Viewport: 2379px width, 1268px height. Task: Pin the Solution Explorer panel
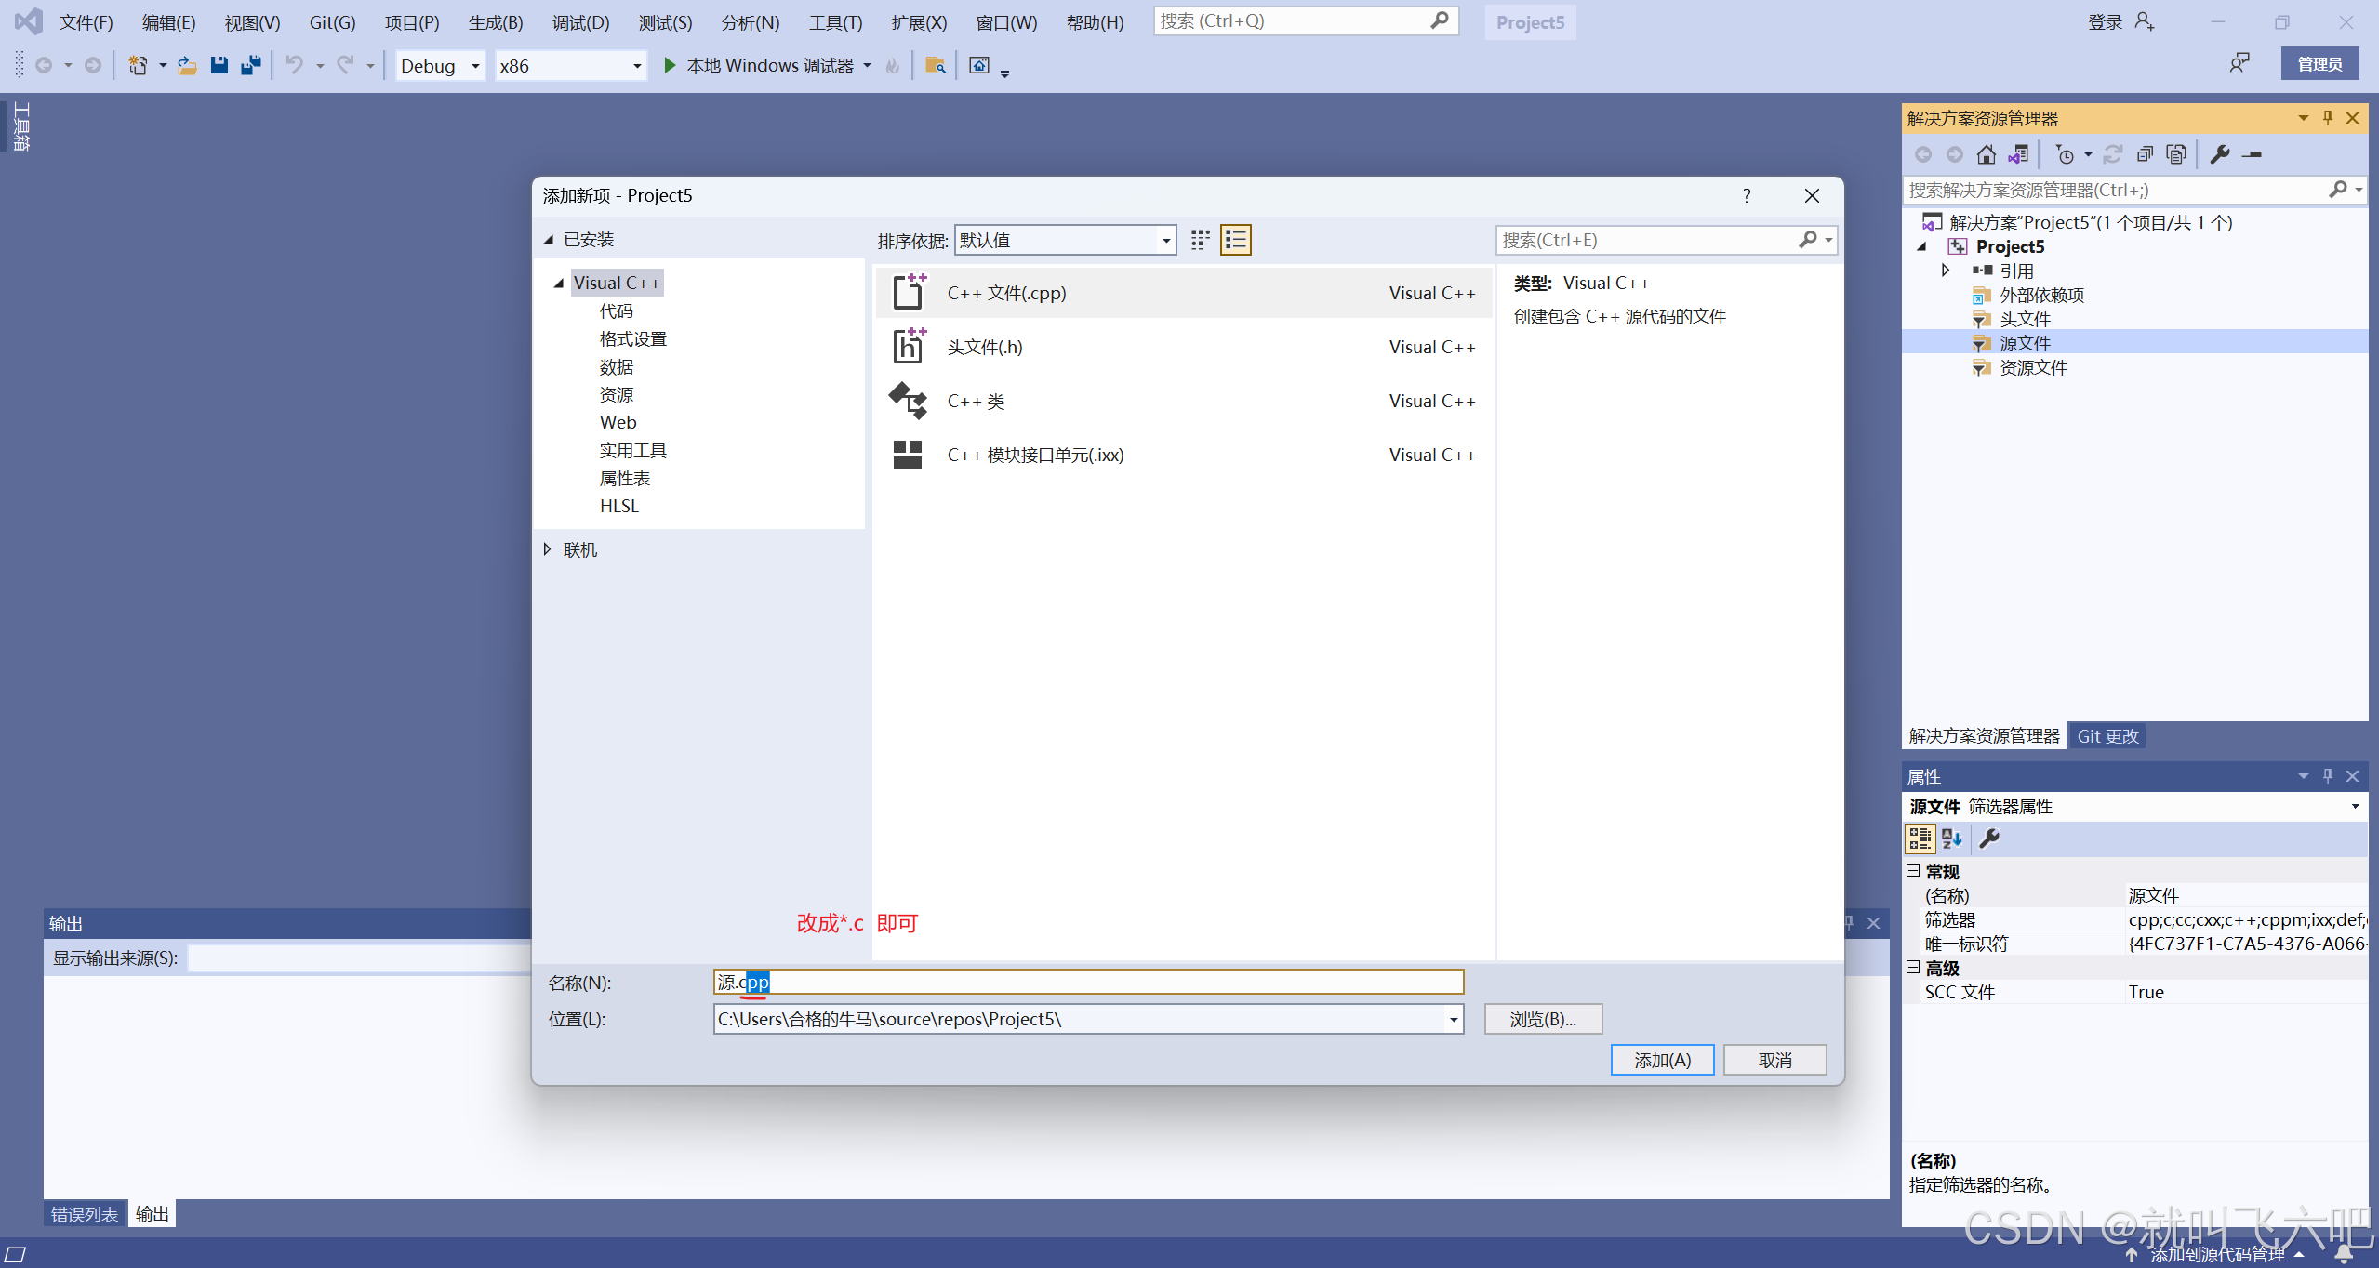click(2328, 118)
